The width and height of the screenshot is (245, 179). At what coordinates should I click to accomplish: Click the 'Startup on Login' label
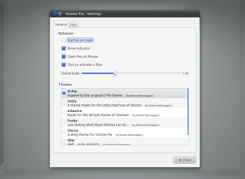80,40
